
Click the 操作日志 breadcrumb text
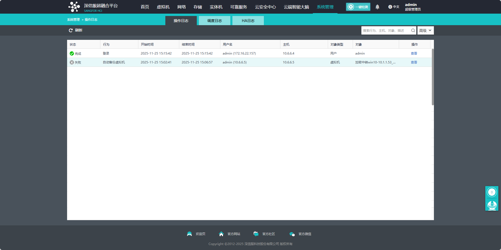(x=91, y=20)
